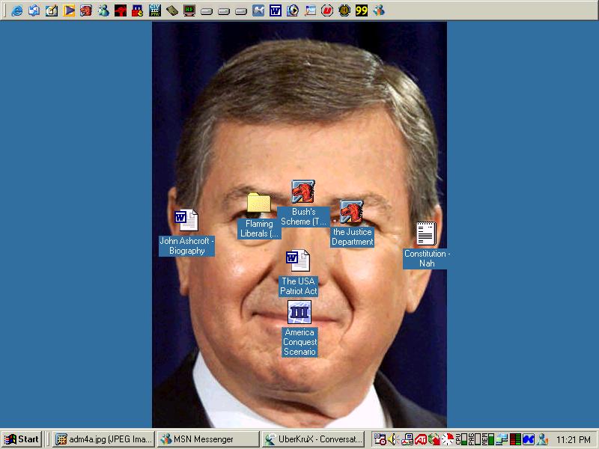Select the 'Constitution - Nah' notepad file
599x449 pixels.
click(x=426, y=233)
